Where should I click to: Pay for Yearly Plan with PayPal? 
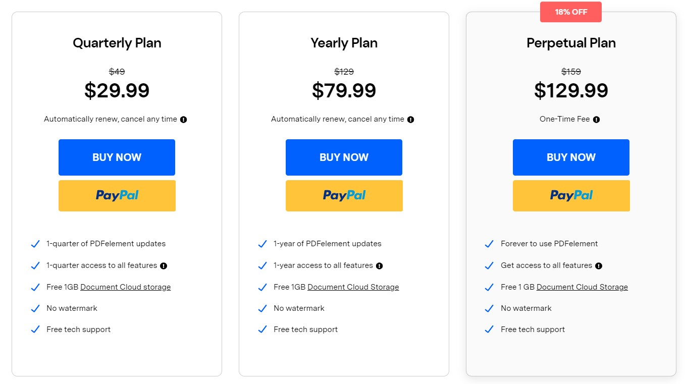tap(344, 196)
